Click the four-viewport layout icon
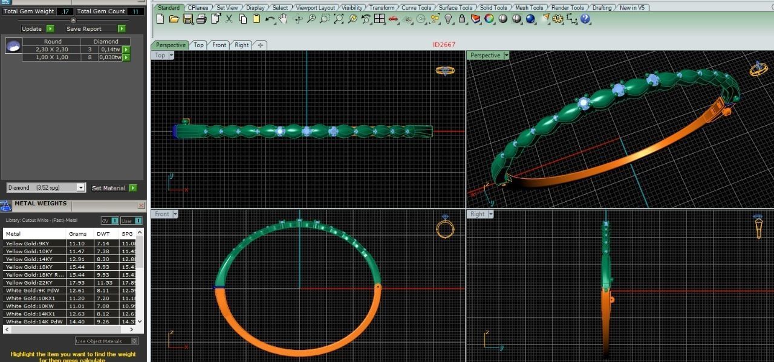The height and width of the screenshot is (362, 774). 379,19
